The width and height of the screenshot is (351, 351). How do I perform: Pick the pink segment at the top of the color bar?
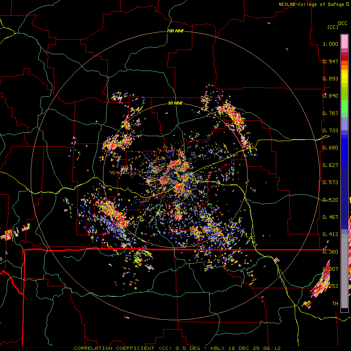(x=344, y=41)
